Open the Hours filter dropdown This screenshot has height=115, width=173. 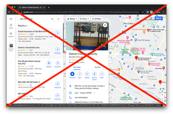[84, 19]
